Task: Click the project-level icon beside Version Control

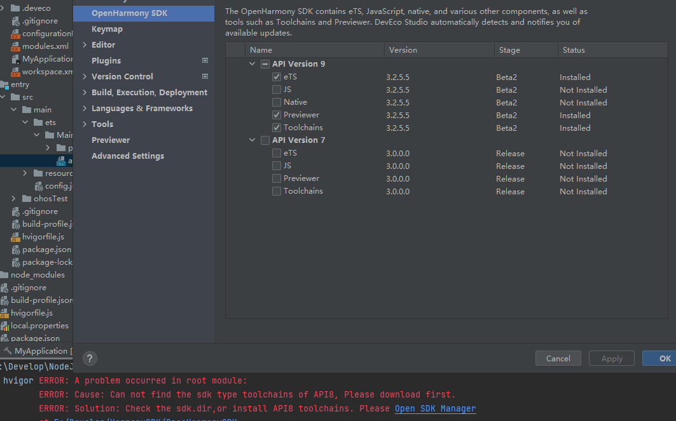Action: point(205,77)
